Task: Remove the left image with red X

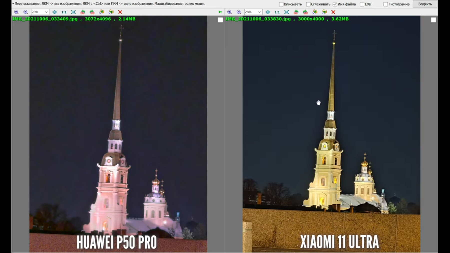Action: [x=120, y=12]
